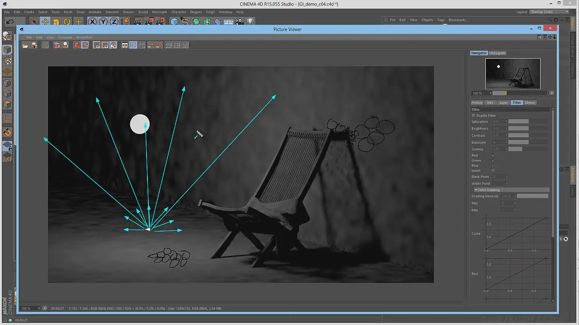The width and height of the screenshot is (579, 325).
Task: Toggle the Green channel checkbox
Action: click(493, 160)
